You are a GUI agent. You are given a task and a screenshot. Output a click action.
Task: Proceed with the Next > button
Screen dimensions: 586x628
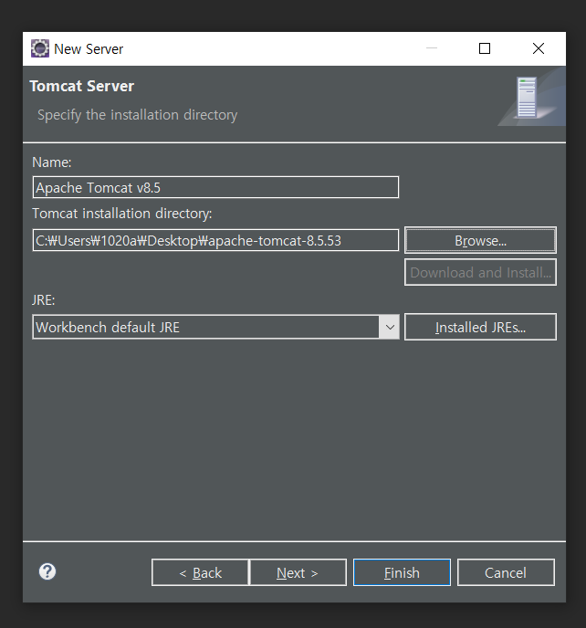tap(298, 572)
